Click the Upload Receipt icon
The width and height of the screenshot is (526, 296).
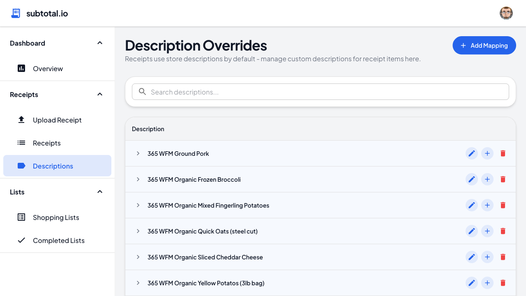click(x=21, y=120)
